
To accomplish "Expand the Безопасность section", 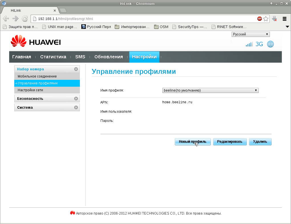I will (x=47, y=99).
